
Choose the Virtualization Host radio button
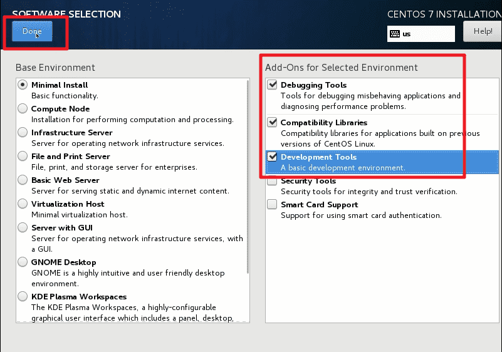(23, 204)
